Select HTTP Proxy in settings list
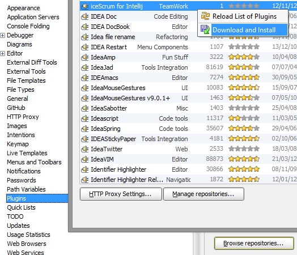The height and width of the screenshot is (255, 297). pos(23,117)
